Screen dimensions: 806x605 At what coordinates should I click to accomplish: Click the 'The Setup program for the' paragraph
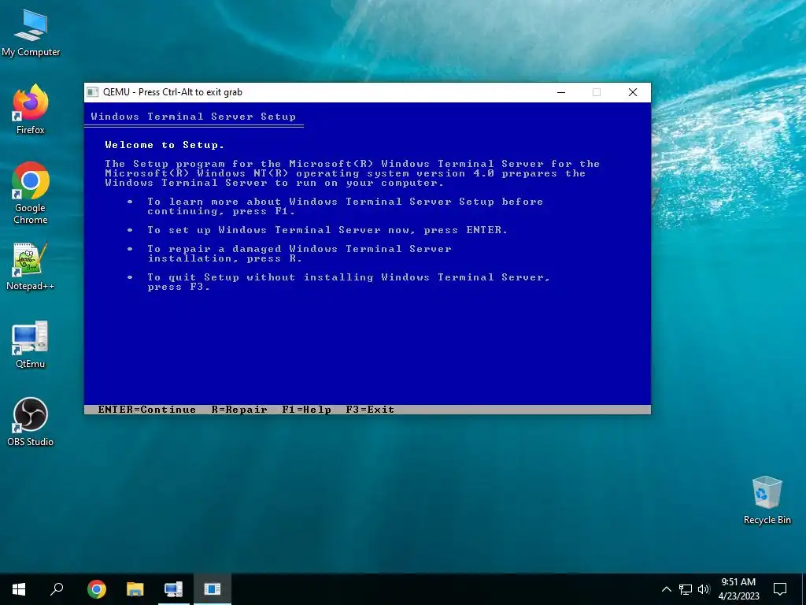point(352,173)
